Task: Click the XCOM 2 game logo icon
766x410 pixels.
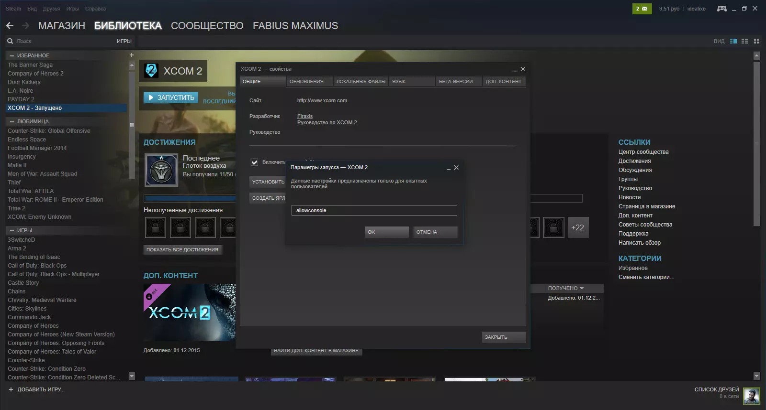Action: 151,71
